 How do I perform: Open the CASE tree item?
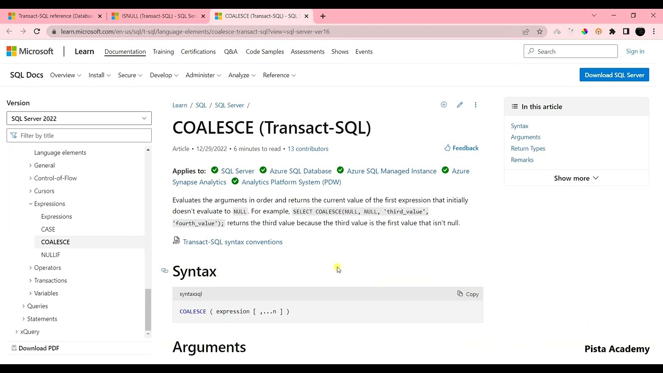click(48, 229)
